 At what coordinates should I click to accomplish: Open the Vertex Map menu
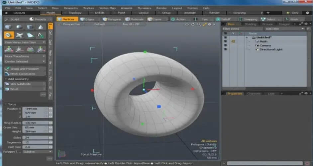pyautogui.click(x=108, y=8)
